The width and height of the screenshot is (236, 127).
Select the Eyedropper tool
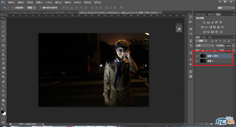[3, 40]
